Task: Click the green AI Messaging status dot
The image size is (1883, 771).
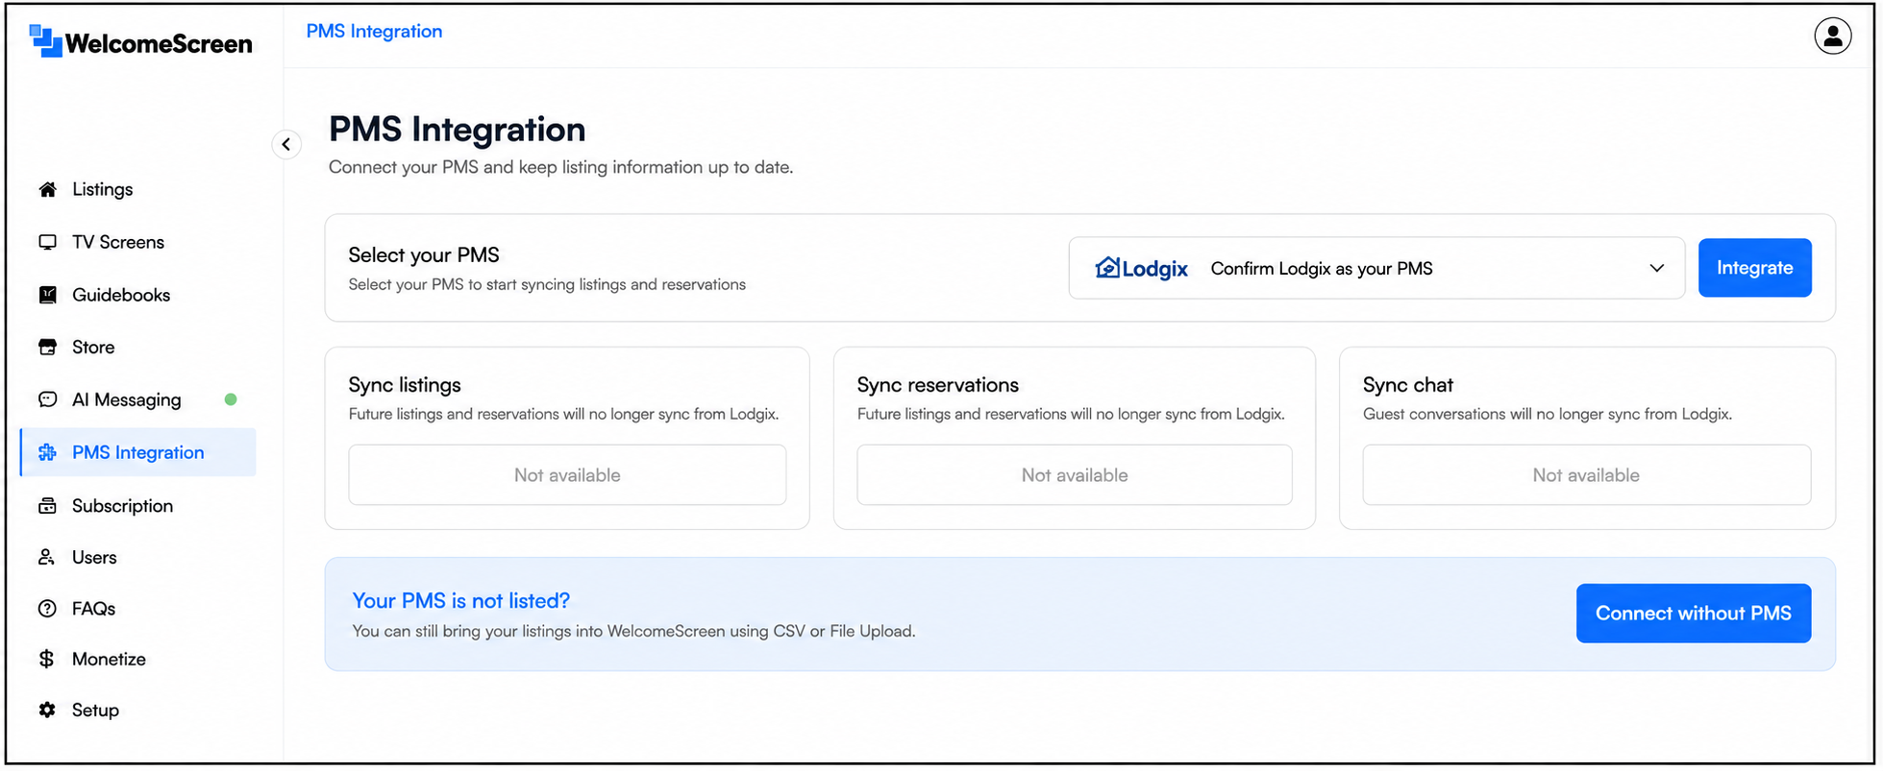Action: point(231,399)
